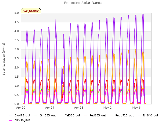
Task: Click the 3.0 y-axis tick label
Action: [x=16, y=49]
